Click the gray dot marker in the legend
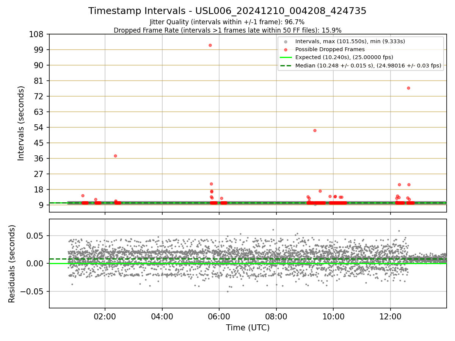Screen dimensions: 455x341 tap(286, 42)
